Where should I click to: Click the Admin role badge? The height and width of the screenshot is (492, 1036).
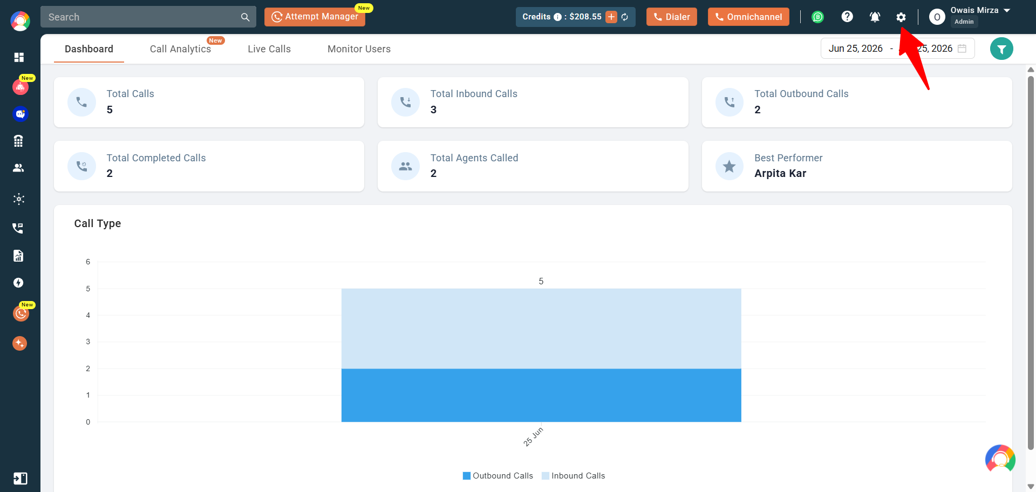point(964,22)
